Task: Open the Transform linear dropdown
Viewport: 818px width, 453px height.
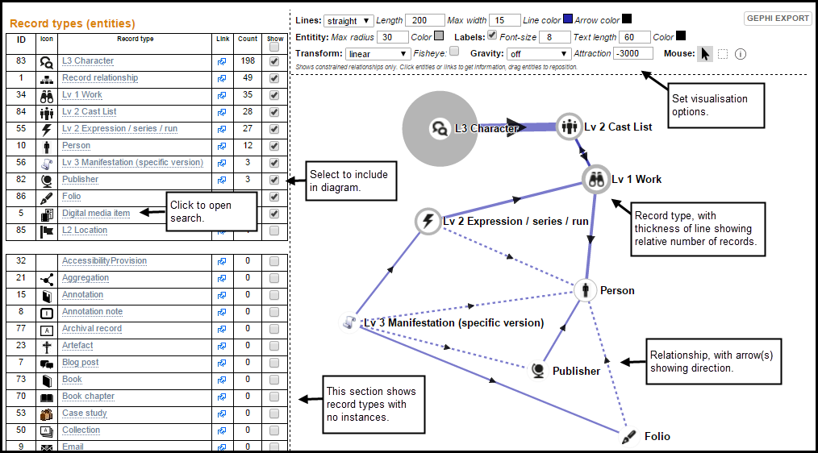Action: click(x=378, y=54)
